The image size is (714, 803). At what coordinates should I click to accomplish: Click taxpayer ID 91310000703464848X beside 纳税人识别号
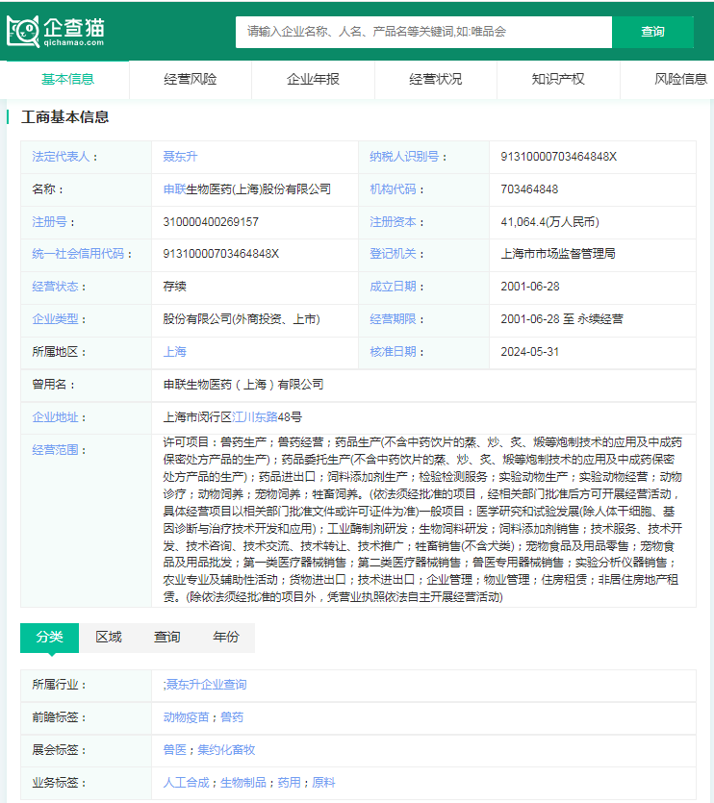click(559, 157)
